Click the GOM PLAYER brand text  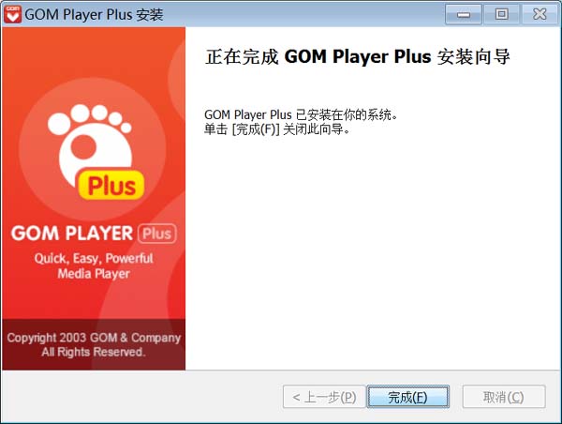click(x=72, y=234)
